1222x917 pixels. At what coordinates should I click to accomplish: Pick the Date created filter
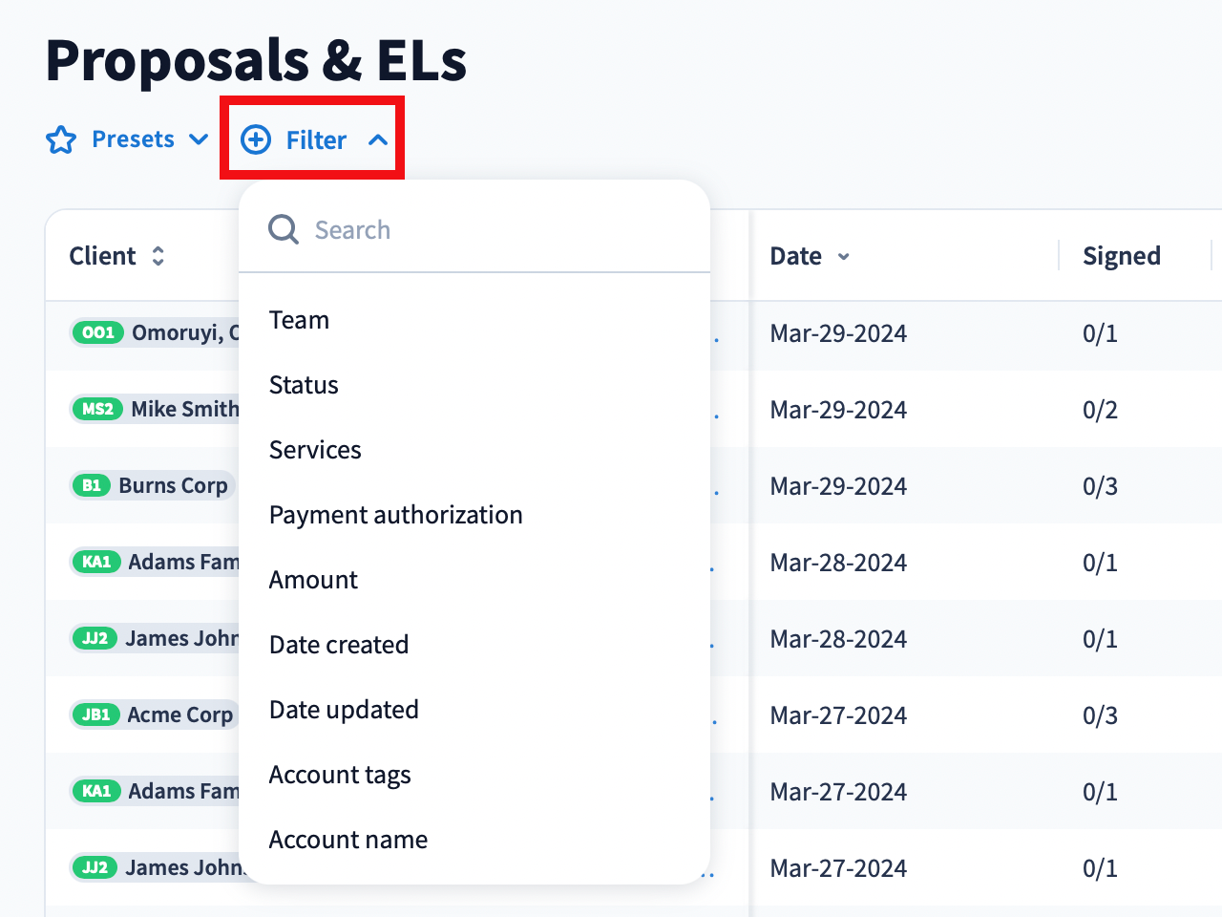pyautogui.click(x=339, y=645)
